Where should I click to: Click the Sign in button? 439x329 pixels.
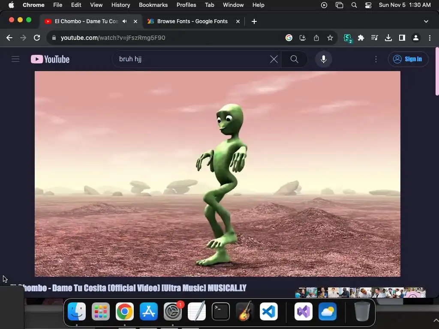(x=408, y=59)
